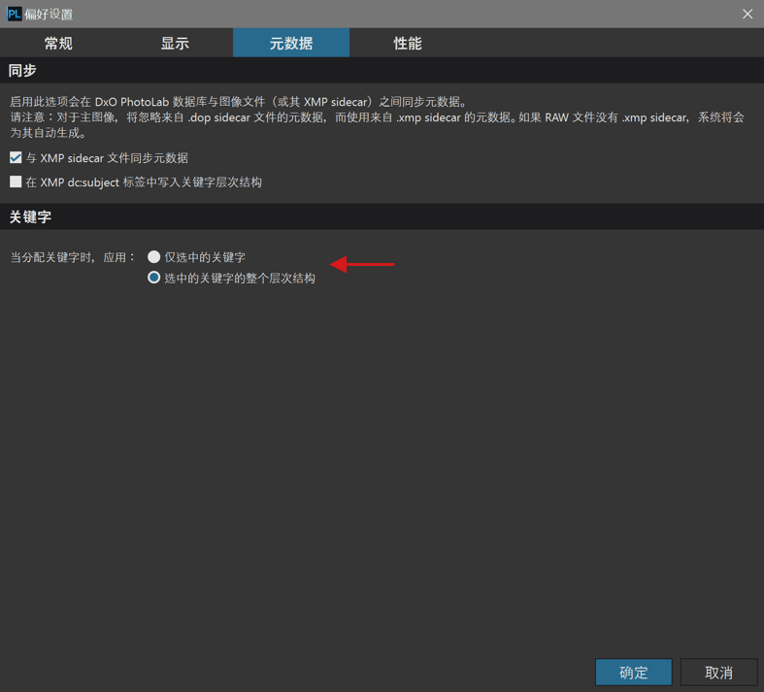The width and height of the screenshot is (764, 692).
Task: Enable 在 XMP dc:subject 标签中写入关键字层次结构 checkbox
Action: tap(16, 181)
